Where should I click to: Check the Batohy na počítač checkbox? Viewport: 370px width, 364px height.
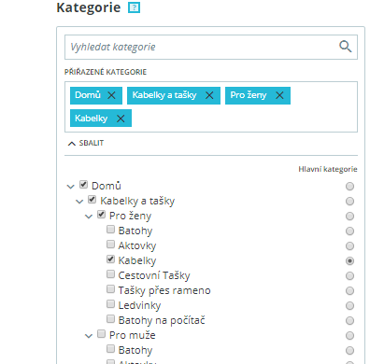click(x=110, y=319)
